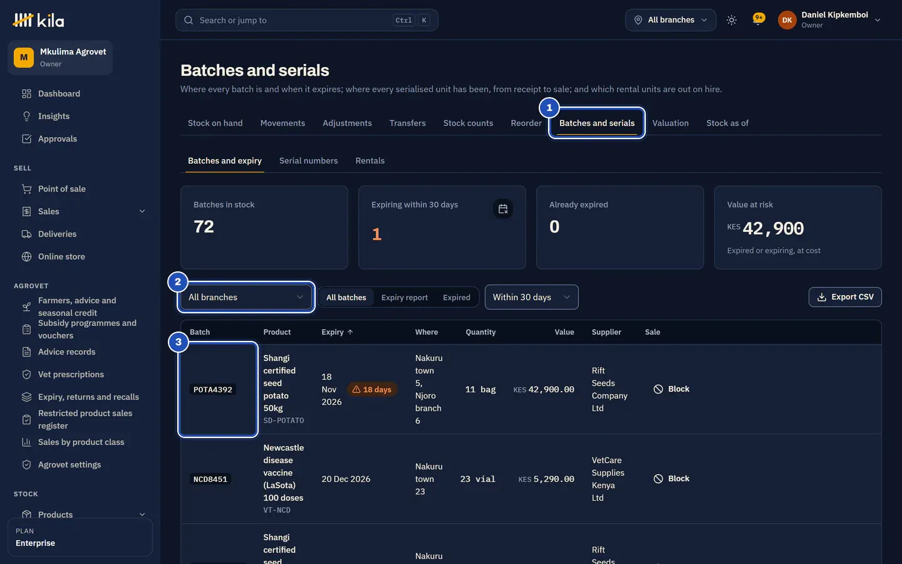
Task: Block sale for batch POTA4392
Action: coord(671,389)
